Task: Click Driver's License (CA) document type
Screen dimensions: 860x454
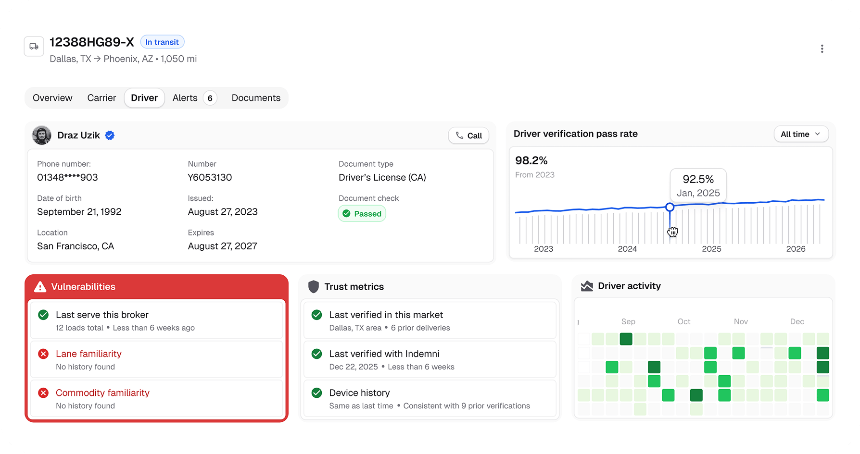Action: (382, 178)
